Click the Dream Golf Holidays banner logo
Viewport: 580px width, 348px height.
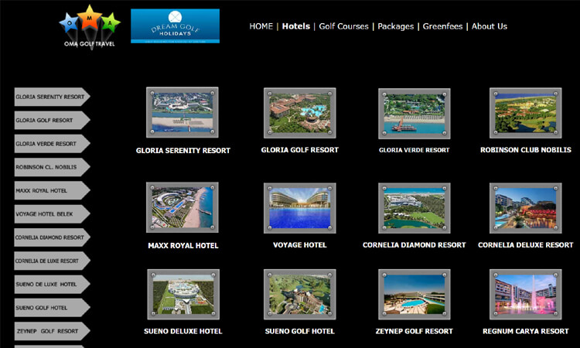click(x=175, y=26)
